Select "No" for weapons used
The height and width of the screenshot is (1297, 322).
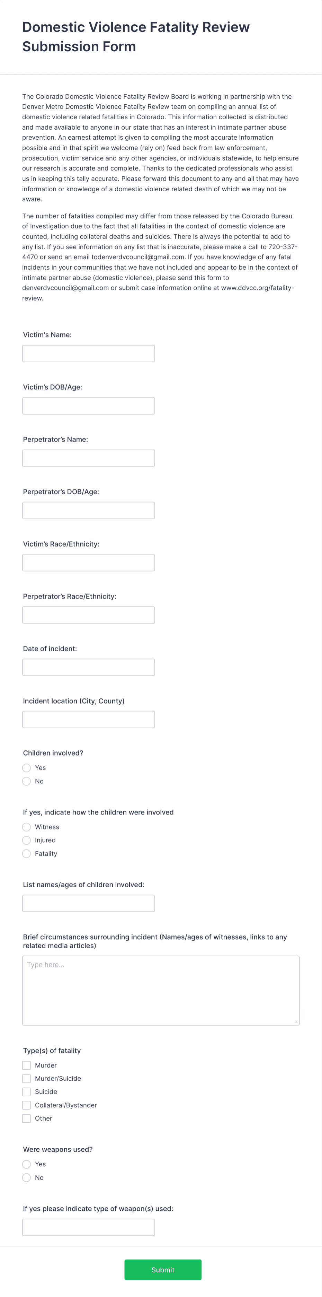click(x=26, y=1177)
